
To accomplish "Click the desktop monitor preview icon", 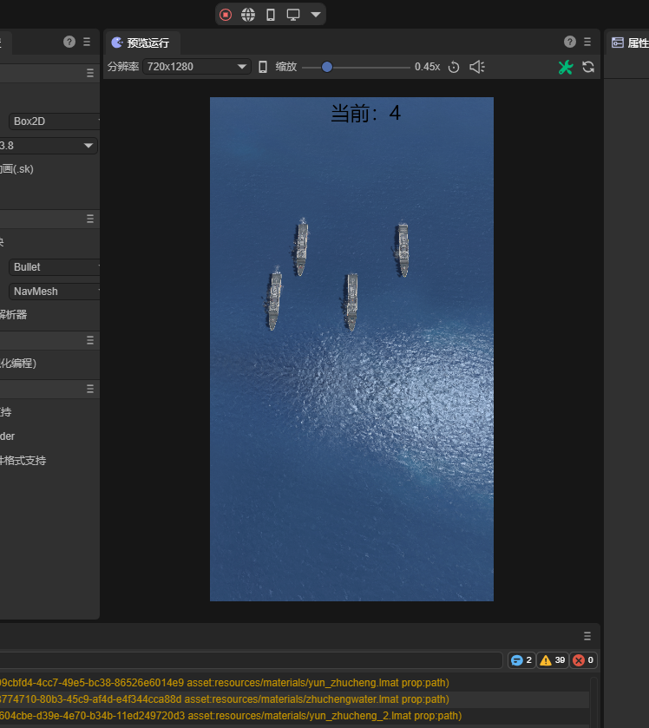I will coord(293,15).
